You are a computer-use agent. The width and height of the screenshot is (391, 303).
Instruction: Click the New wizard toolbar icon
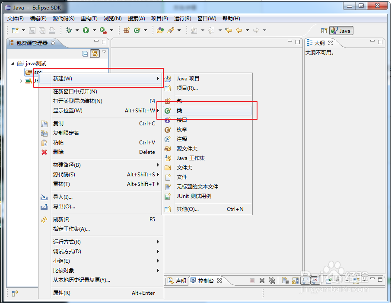pos(15,30)
